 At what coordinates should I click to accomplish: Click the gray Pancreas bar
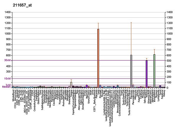pos(131,71)
